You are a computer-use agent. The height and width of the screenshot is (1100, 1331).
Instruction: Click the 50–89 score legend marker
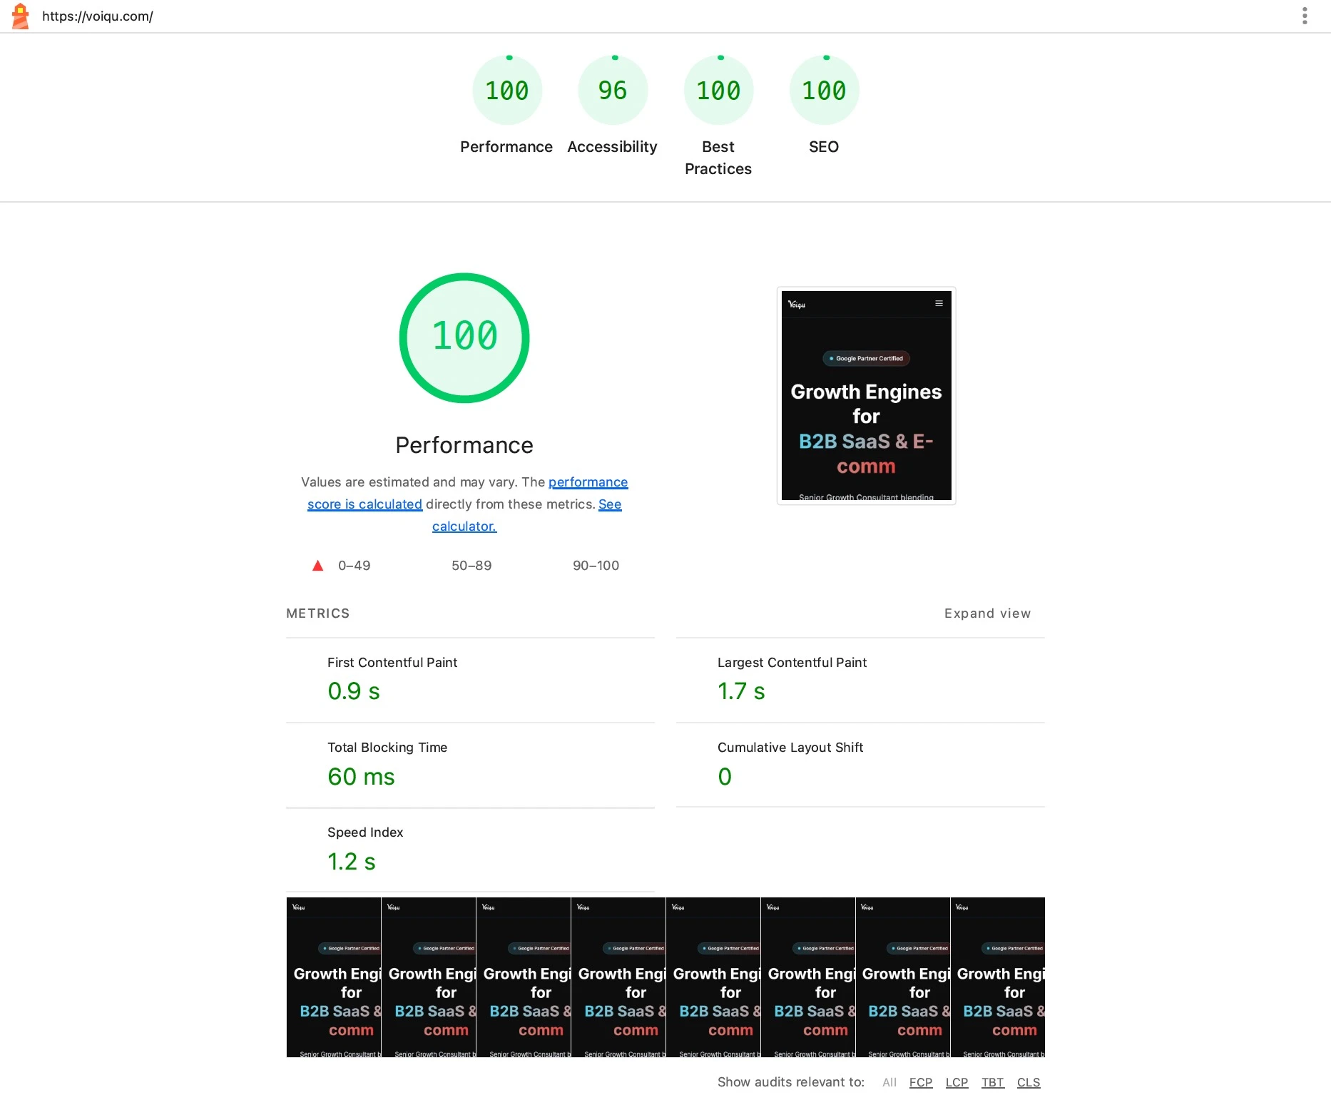tap(471, 565)
